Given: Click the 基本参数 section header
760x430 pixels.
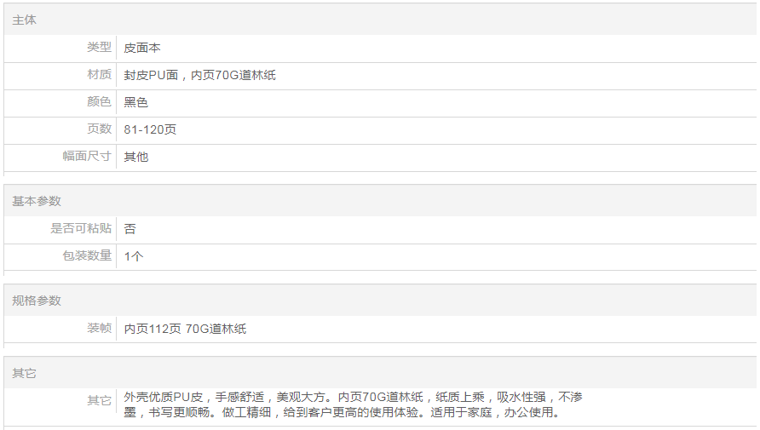Looking at the screenshot, I should point(37,201).
